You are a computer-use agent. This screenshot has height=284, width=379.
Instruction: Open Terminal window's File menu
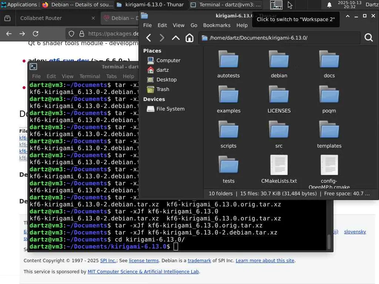coord(36,76)
